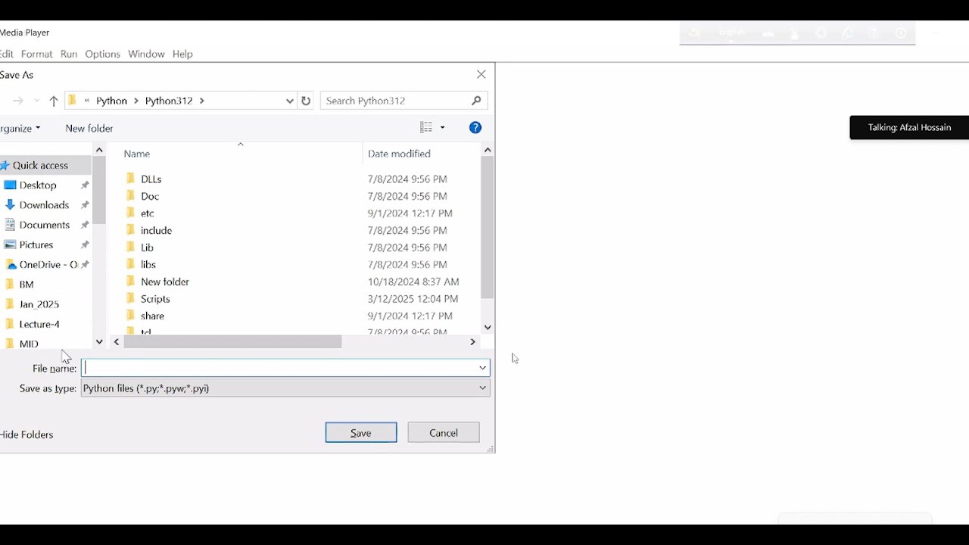The width and height of the screenshot is (969, 545).
Task: Click the DLLs folder icon
Action: (130, 179)
